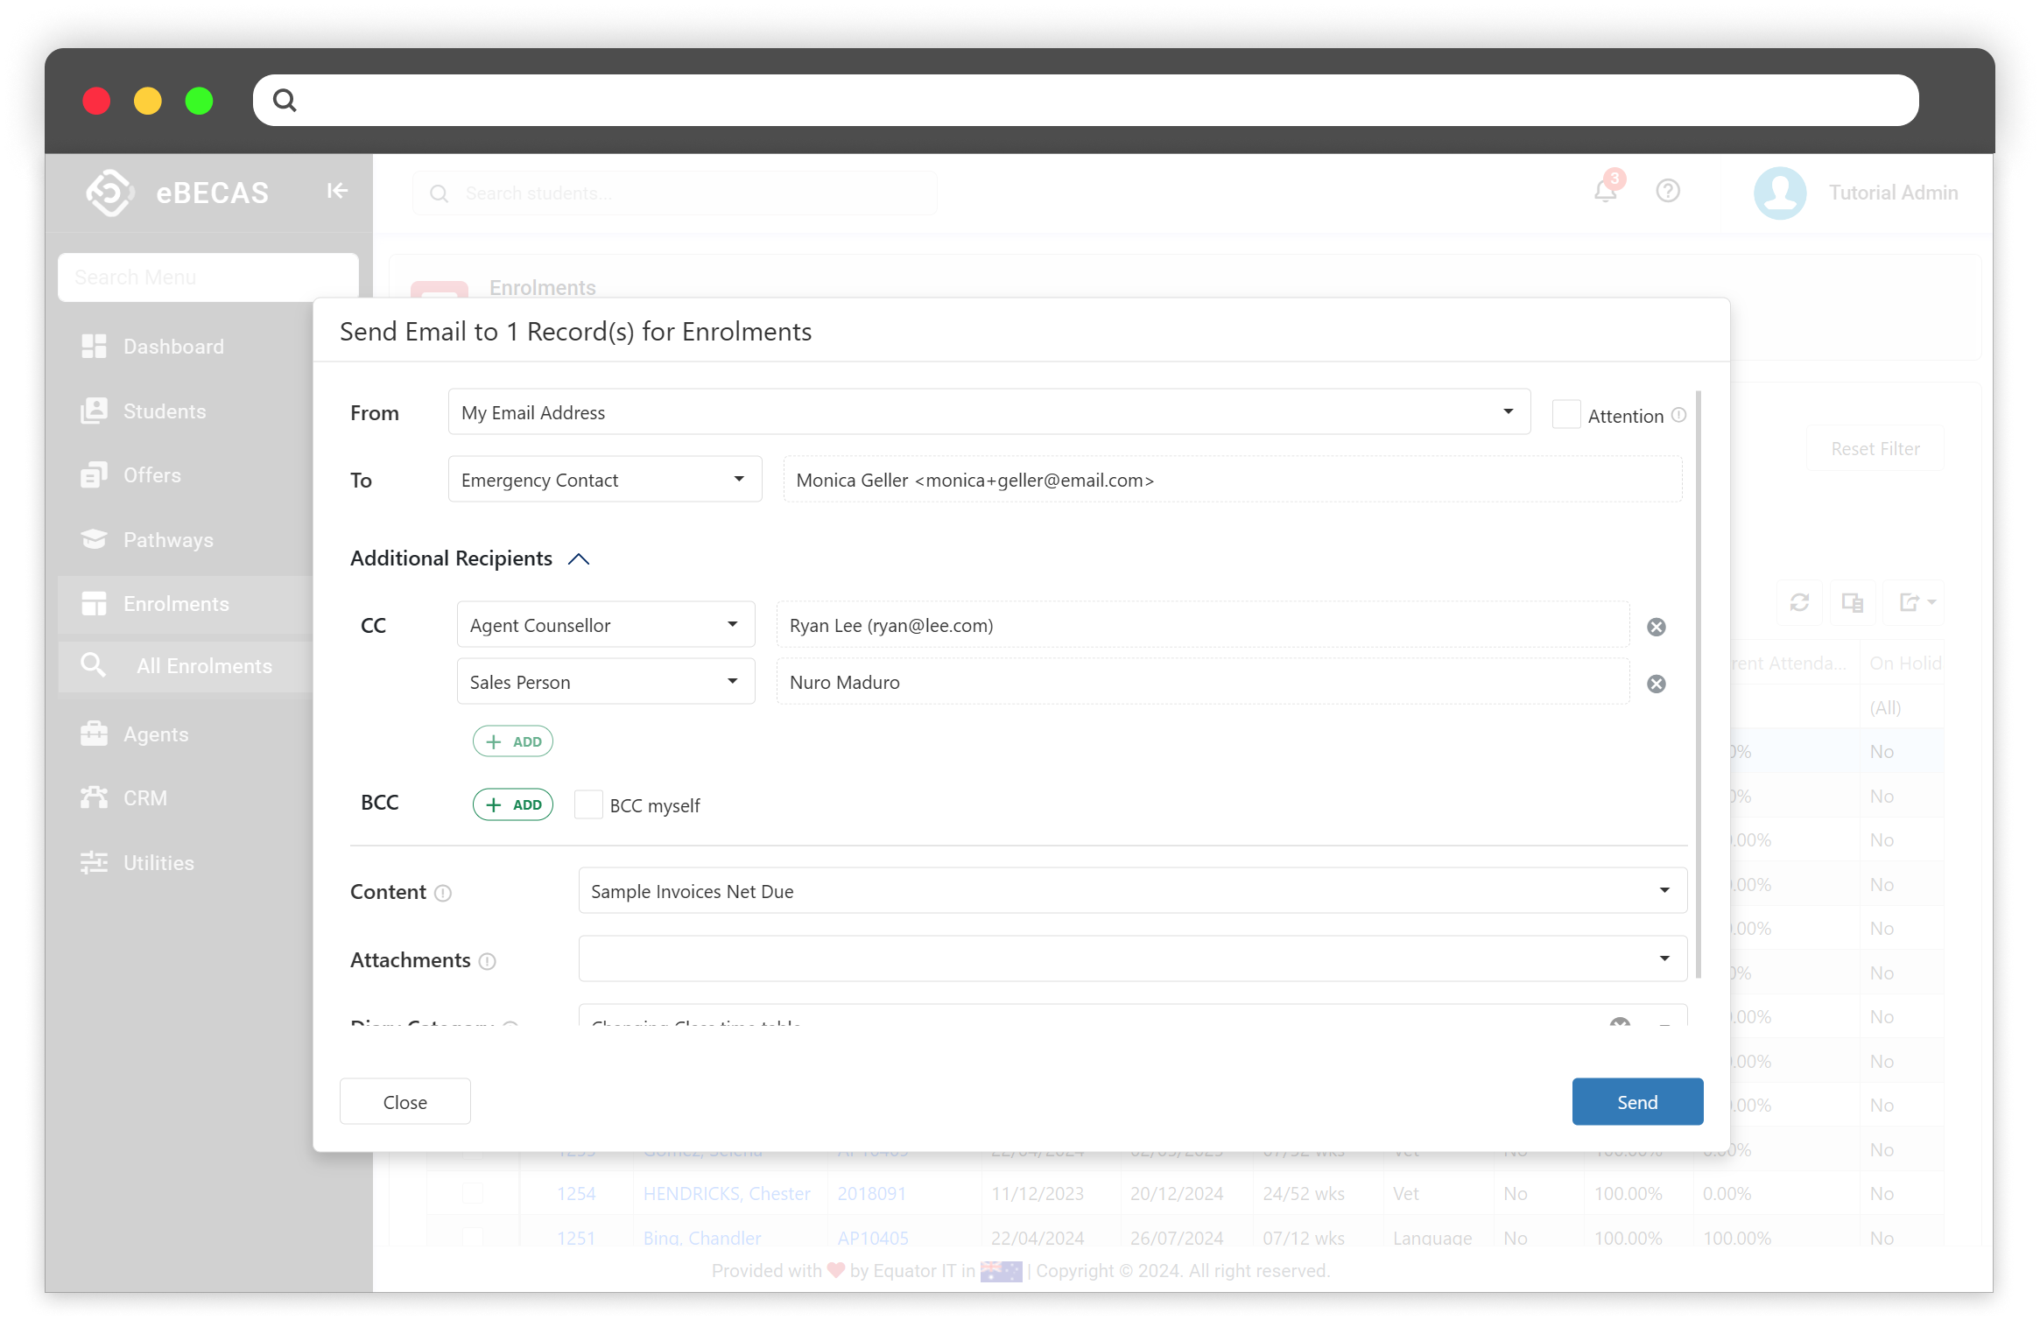The image size is (2040, 1320).
Task: Click the Attention info icon
Action: coord(1678,415)
